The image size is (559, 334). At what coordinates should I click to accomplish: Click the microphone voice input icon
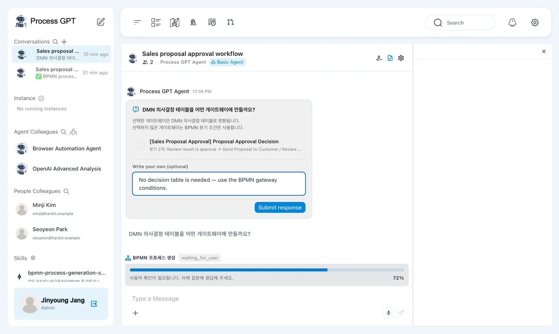389,313
